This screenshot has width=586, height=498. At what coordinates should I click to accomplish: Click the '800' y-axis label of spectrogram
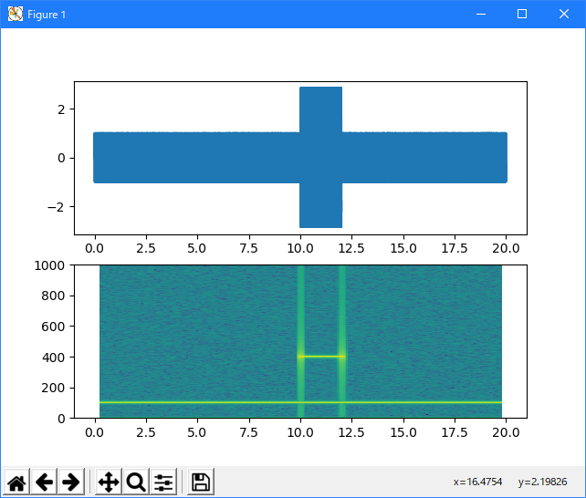53,296
